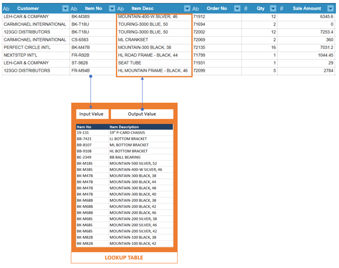Click the Ab text-type icon beside Customer
Screen dimensions: 339x268
6,9
